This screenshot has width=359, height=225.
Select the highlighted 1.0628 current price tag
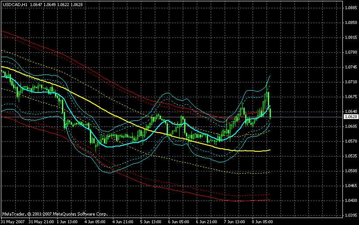[351, 117]
